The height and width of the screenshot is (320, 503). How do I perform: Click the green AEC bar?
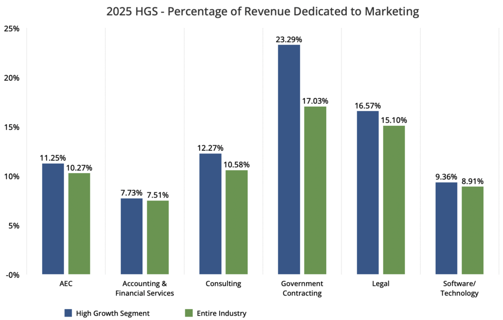click(79, 224)
